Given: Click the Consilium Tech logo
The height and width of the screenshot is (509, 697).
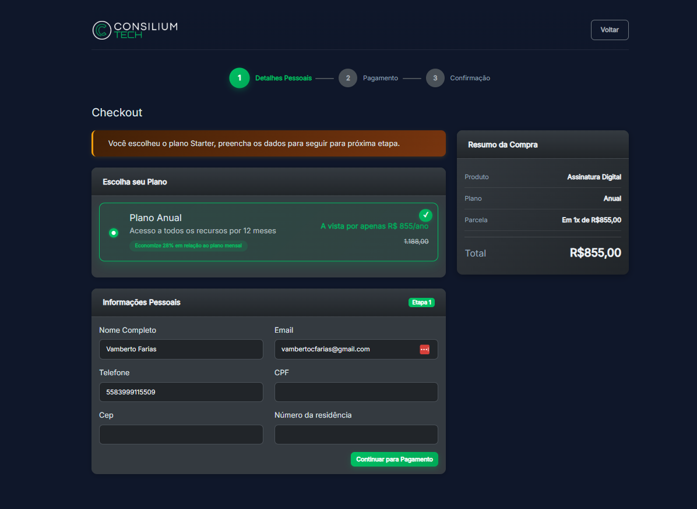Looking at the screenshot, I should [135, 30].
